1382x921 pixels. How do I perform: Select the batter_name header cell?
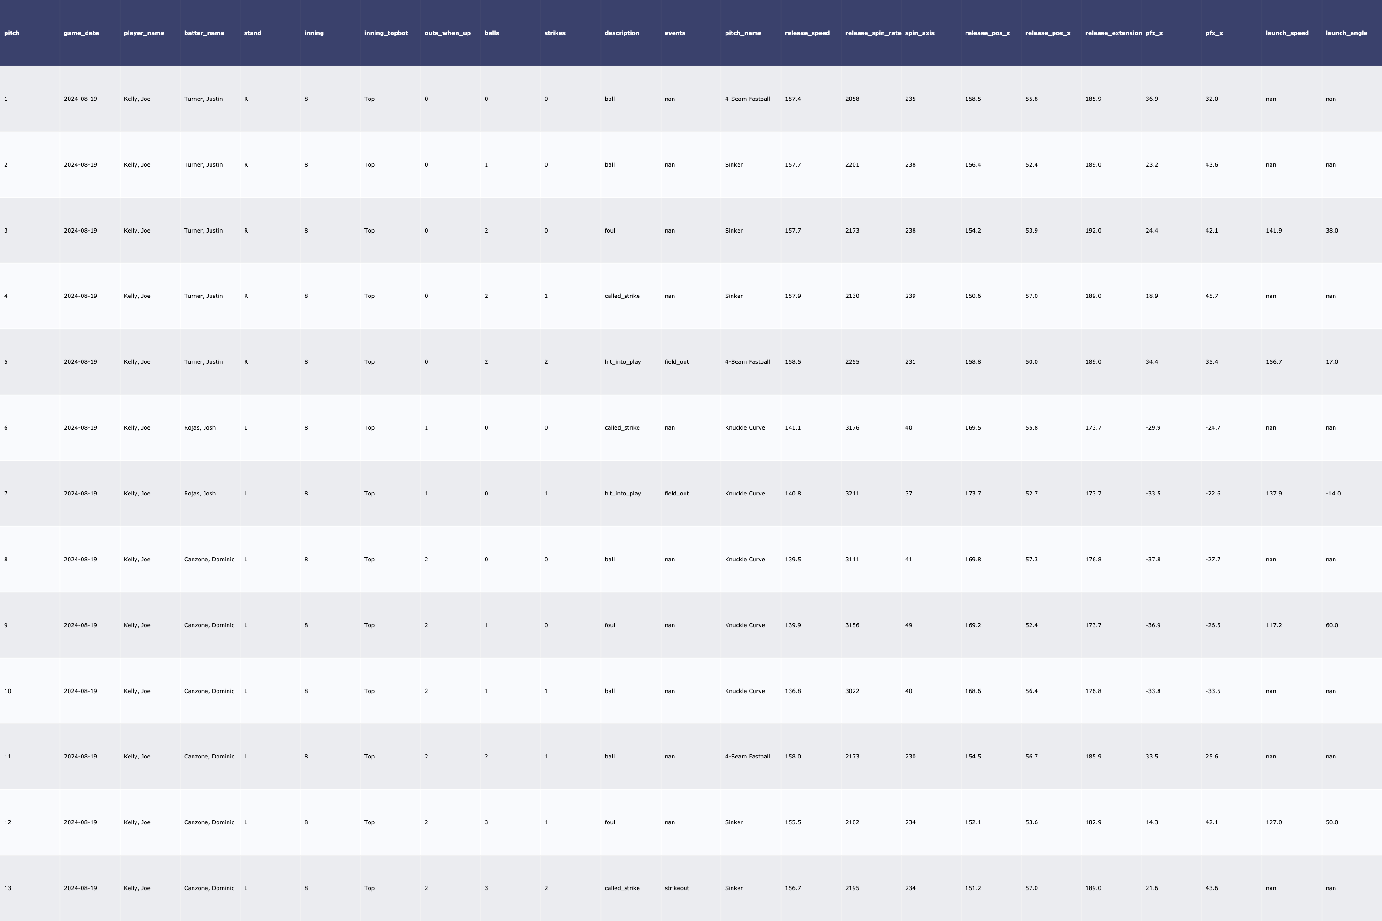204,33
